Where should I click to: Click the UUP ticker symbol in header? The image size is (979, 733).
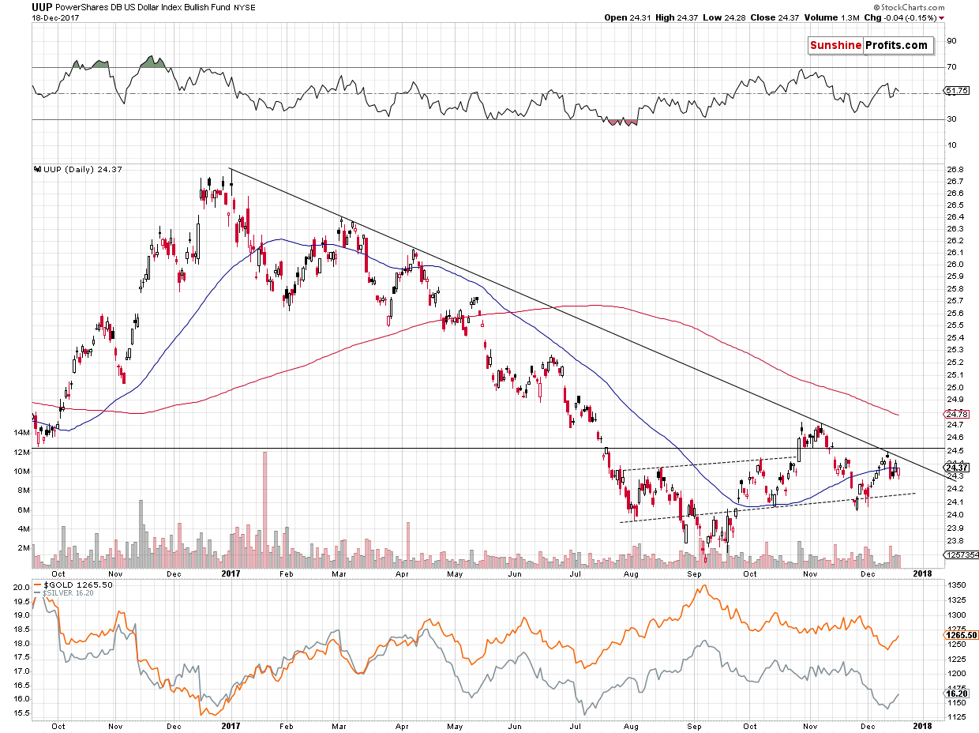[x=43, y=6]
